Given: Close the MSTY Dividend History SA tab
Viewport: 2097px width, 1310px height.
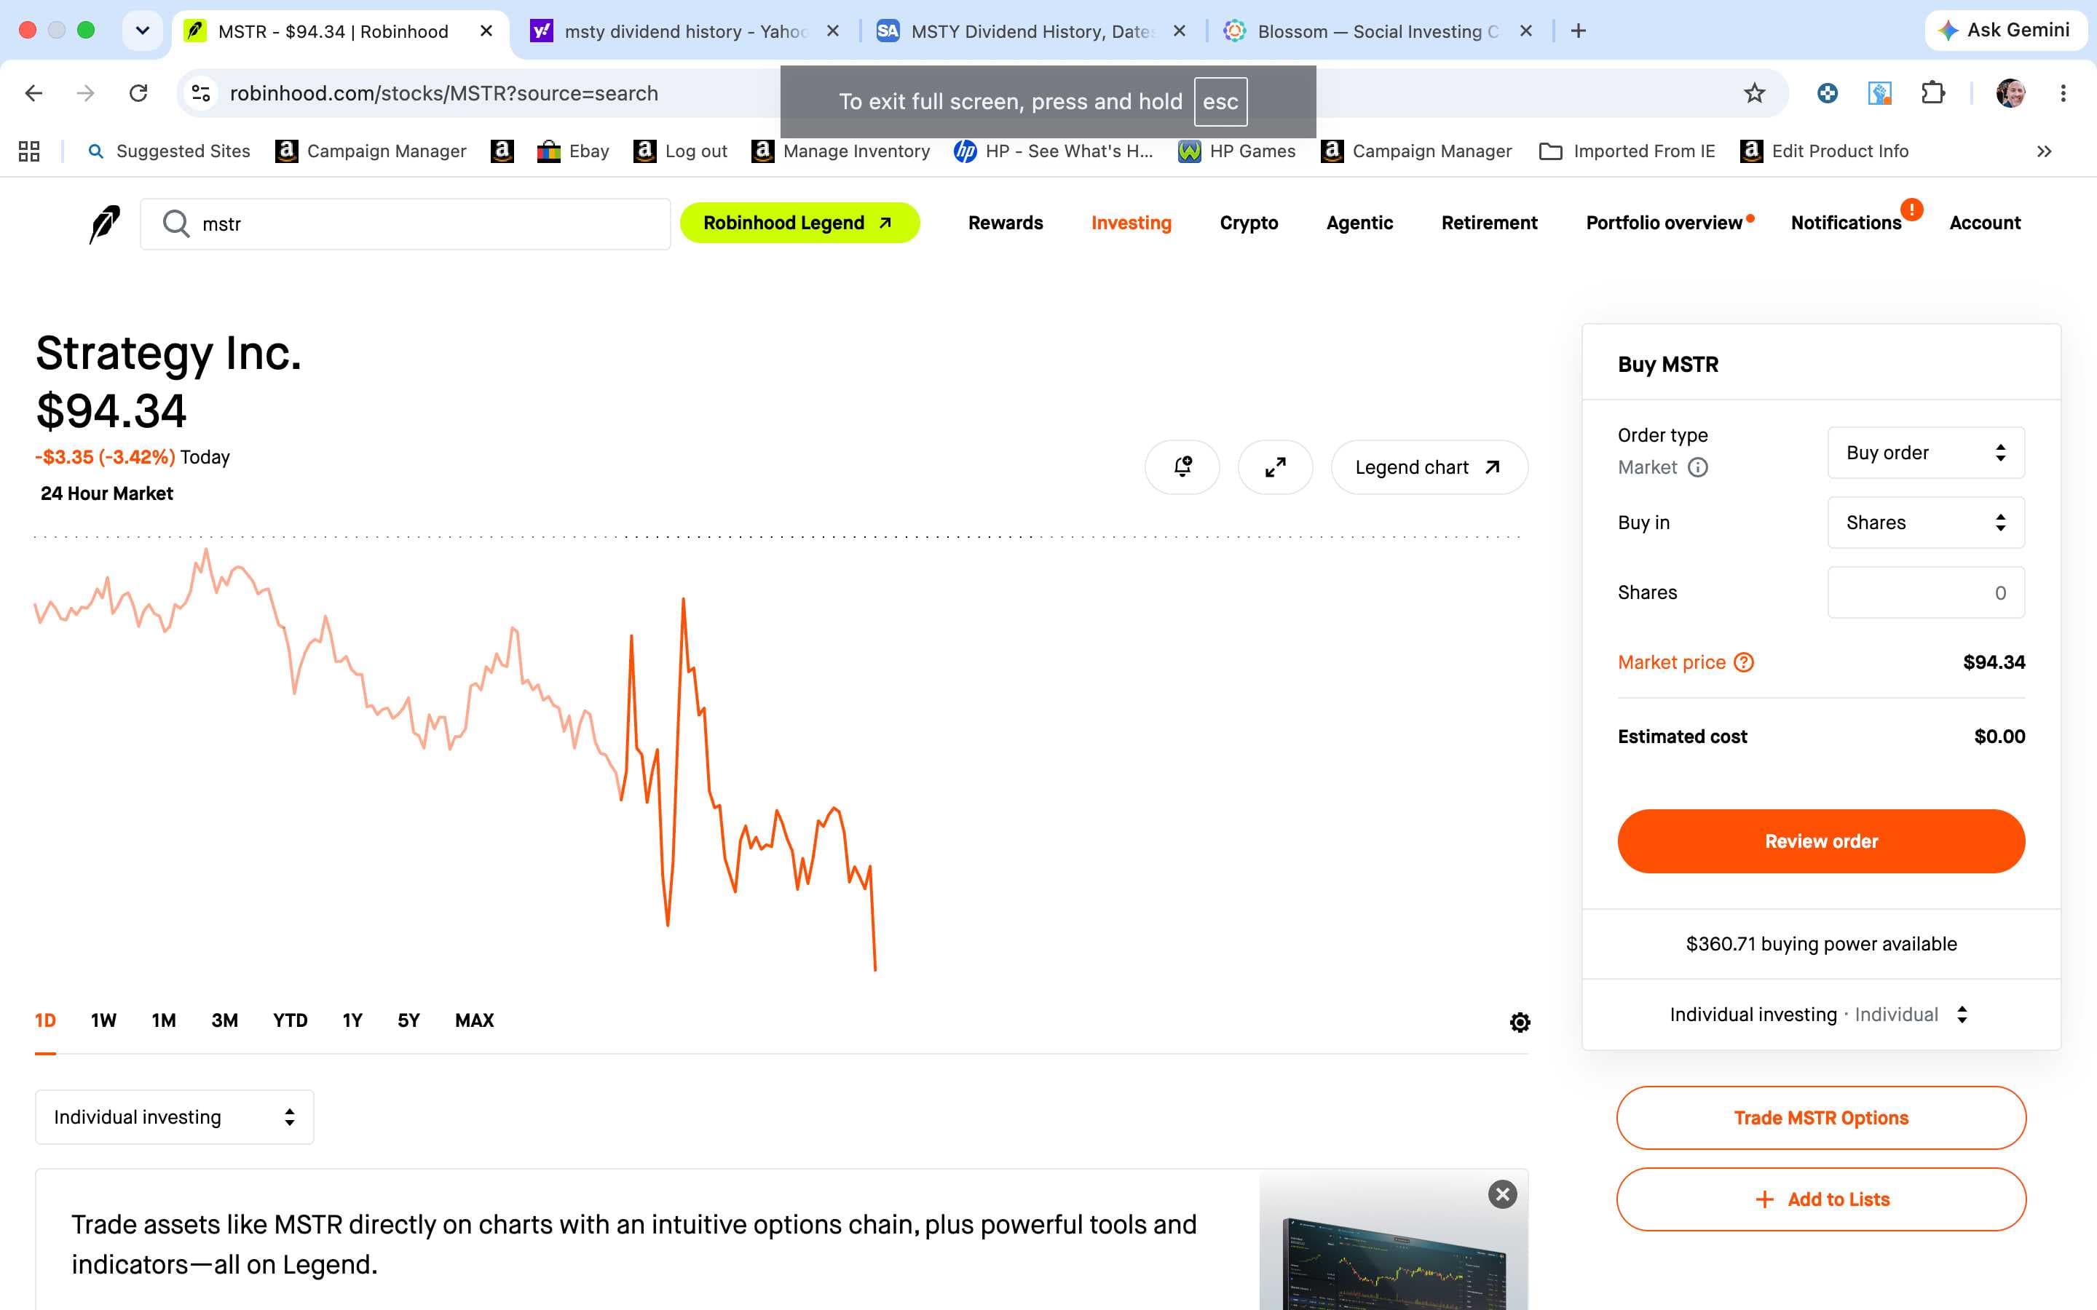Looking at the screenshot, I should coord(1180,31).
